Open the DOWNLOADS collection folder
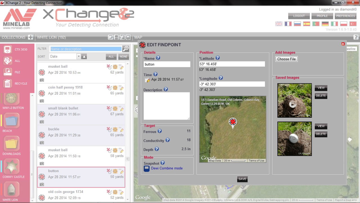 tap(12, 144)
